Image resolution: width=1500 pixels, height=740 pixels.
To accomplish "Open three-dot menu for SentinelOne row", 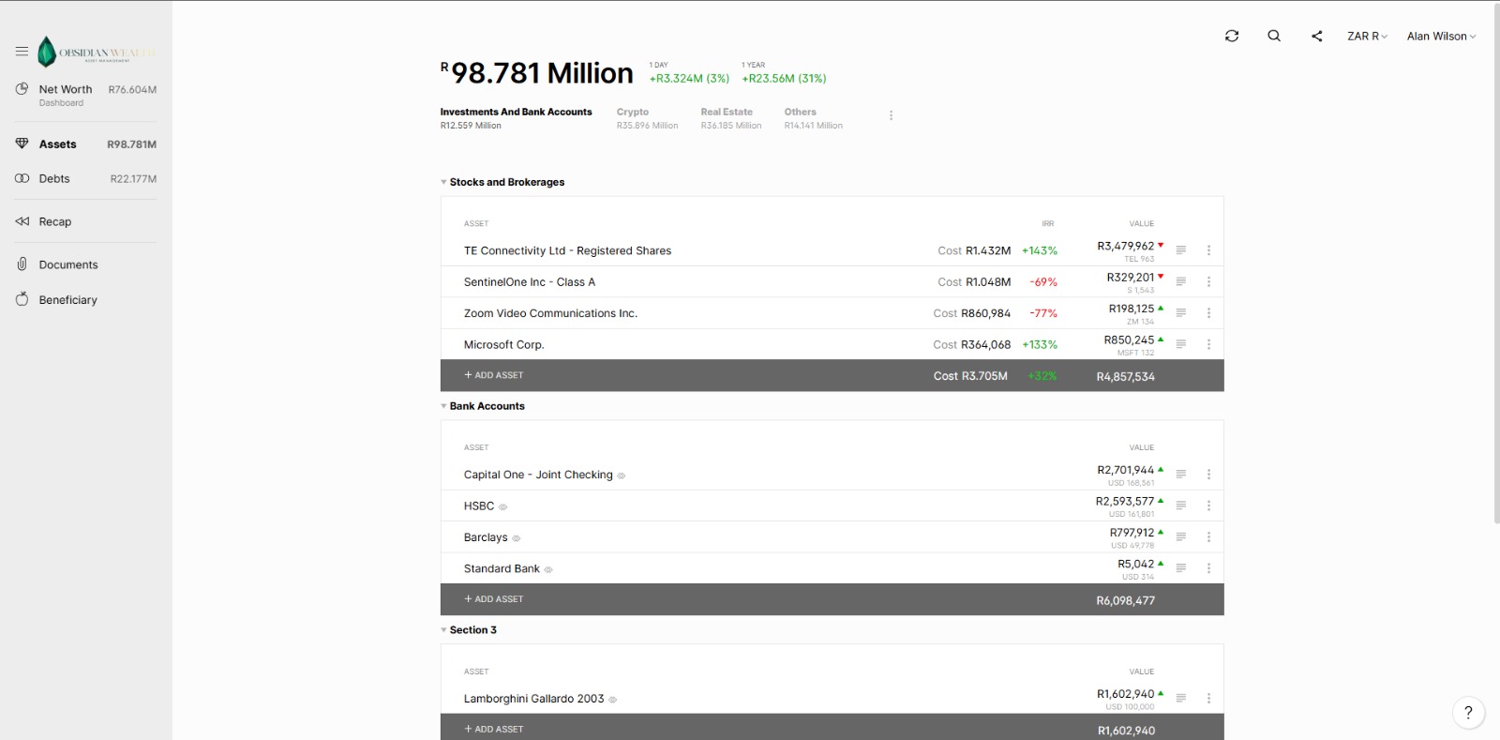I will (1208, 281).
